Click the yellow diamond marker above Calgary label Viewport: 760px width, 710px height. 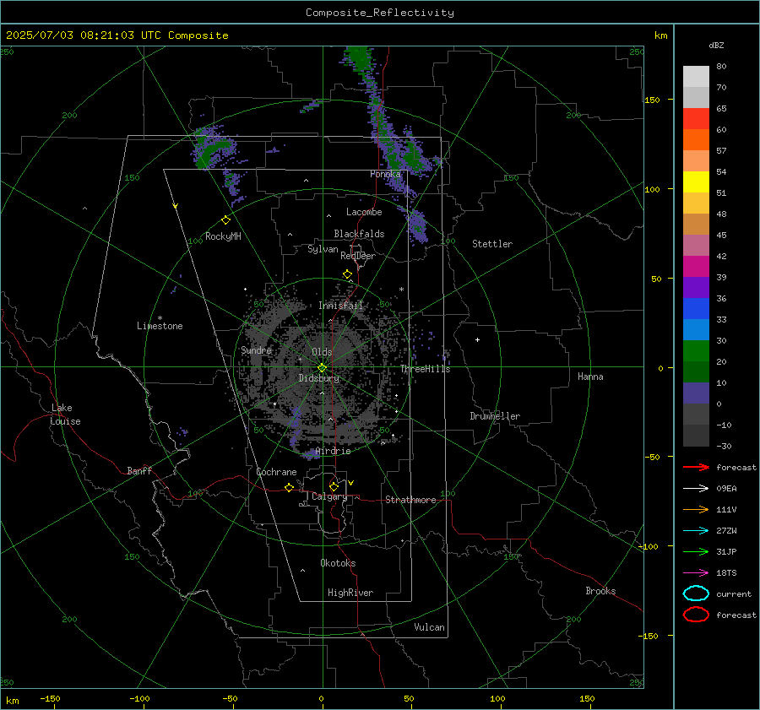point(334,486)
